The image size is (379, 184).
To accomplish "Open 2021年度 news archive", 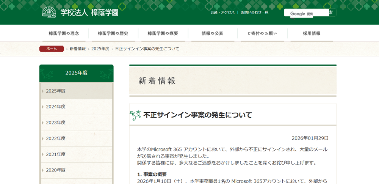I will [x=56, y=154].
